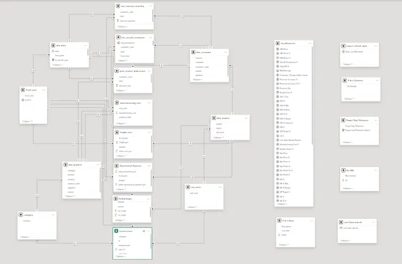
Task: Click the Target Gap Tolerance table icon
Action: click(343, 119)
